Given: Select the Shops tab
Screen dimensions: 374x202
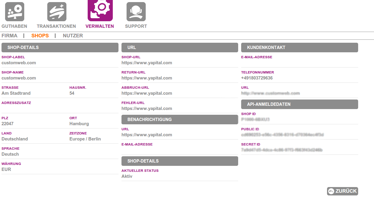Looking at the screenshot, I should coord(40,36).
